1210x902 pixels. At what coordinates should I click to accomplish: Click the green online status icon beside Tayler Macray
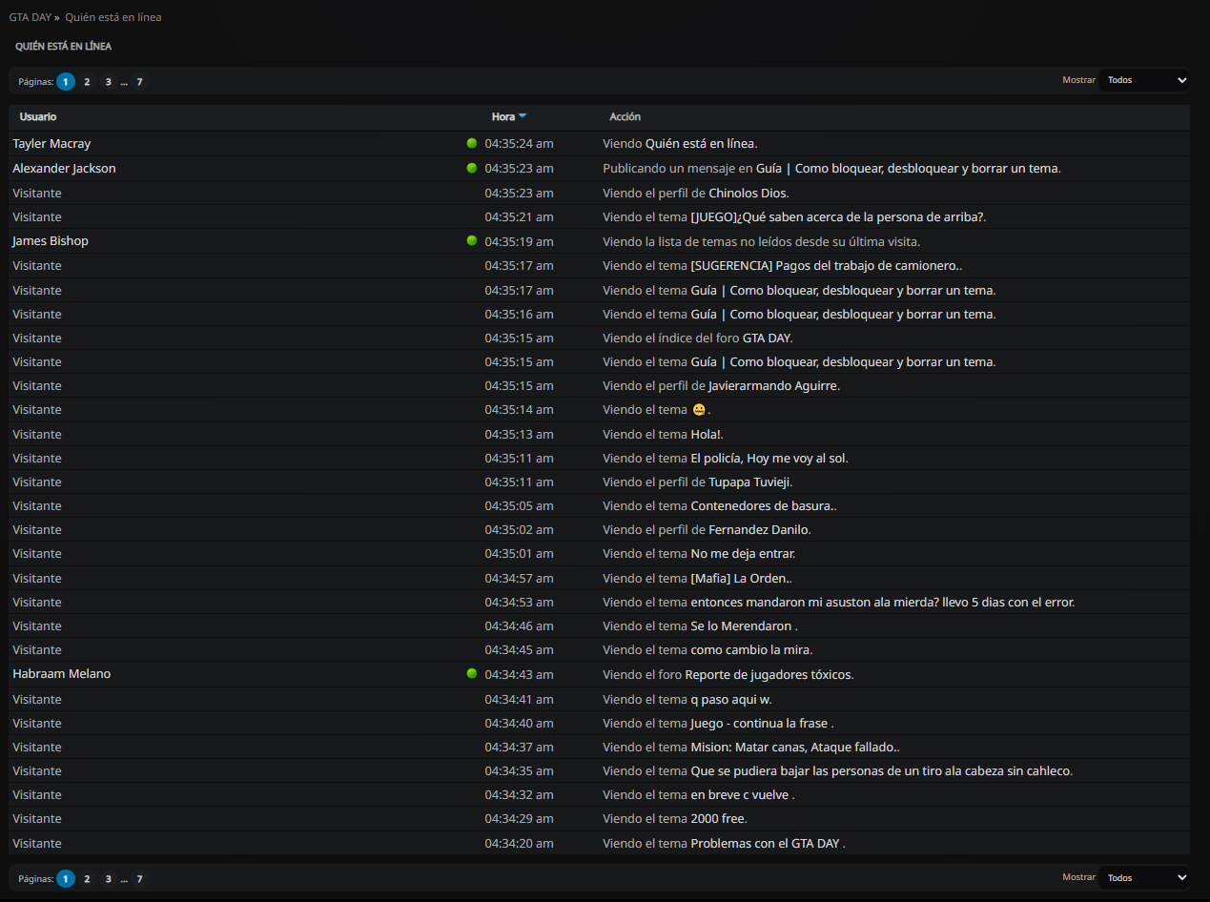[x=471, y=143]
